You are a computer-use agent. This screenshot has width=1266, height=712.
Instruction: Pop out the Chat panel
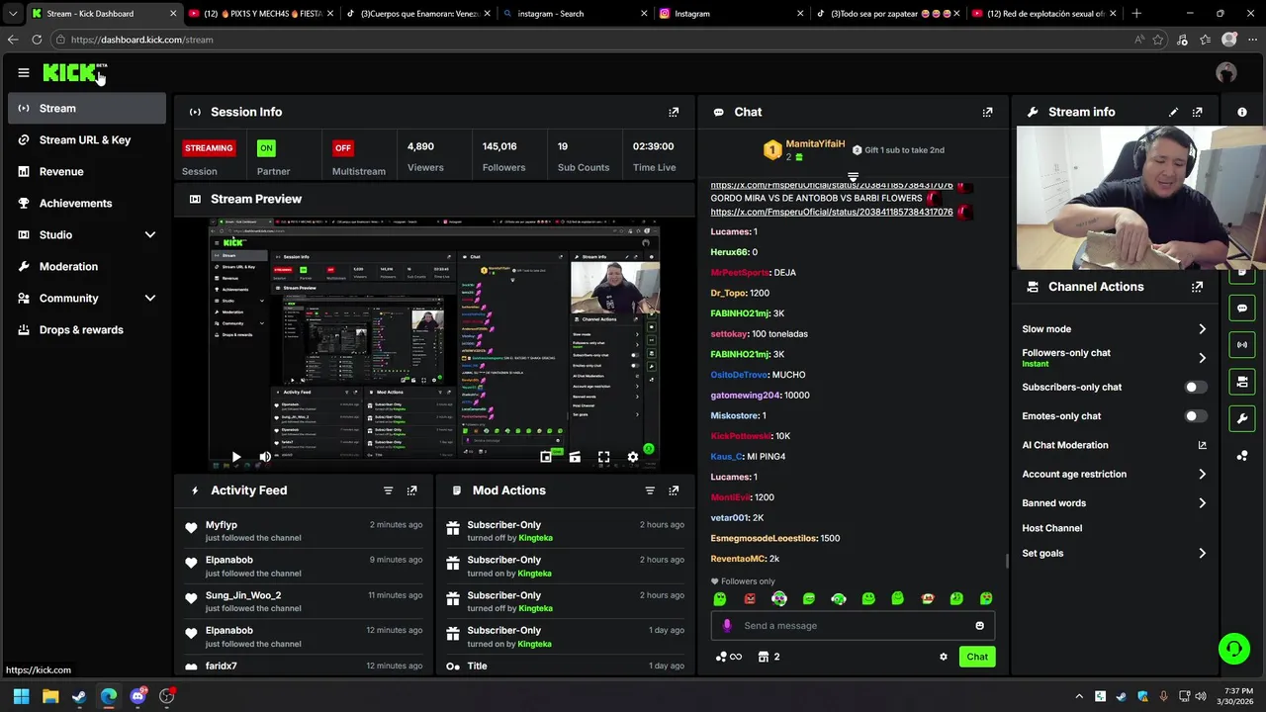tap(987, 112)
